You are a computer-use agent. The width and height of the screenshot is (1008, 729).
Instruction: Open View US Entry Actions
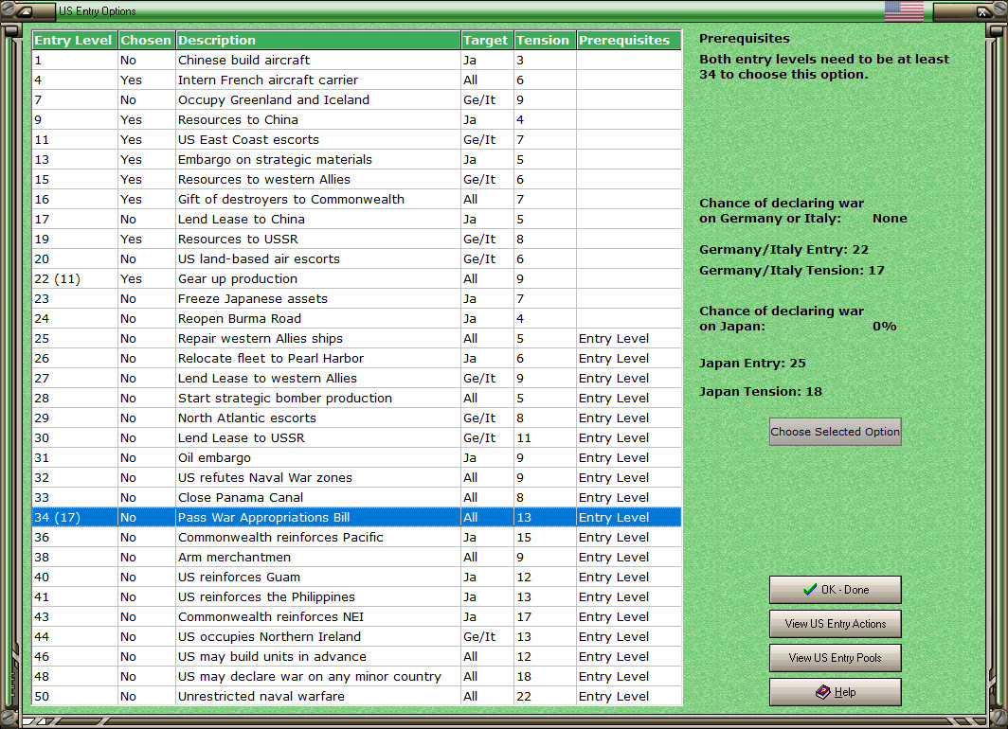click(x=835, y=624)
